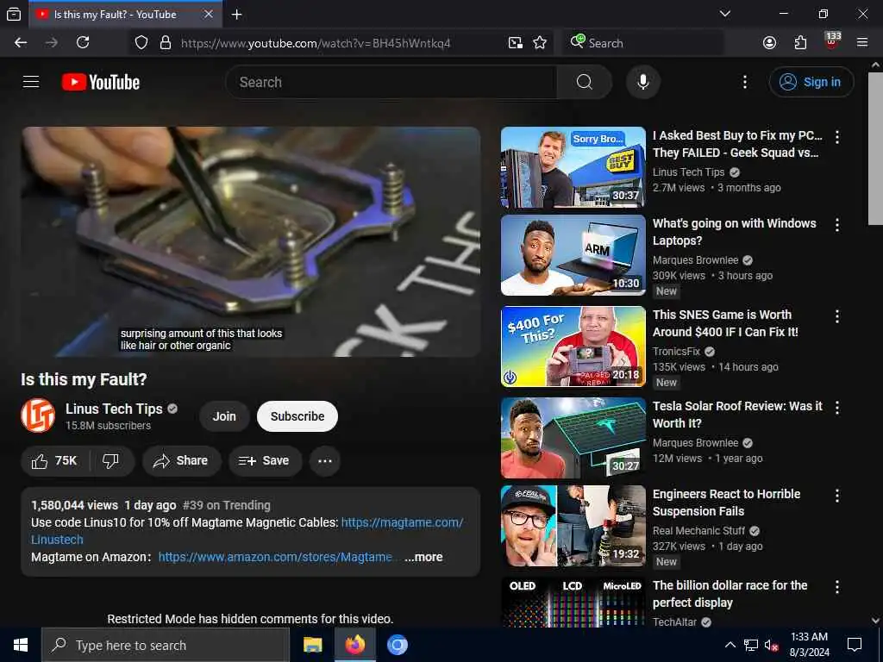Show site security padlock info
Image resolution: width=883 pixels, height=662 pixels.
point(165,43)
